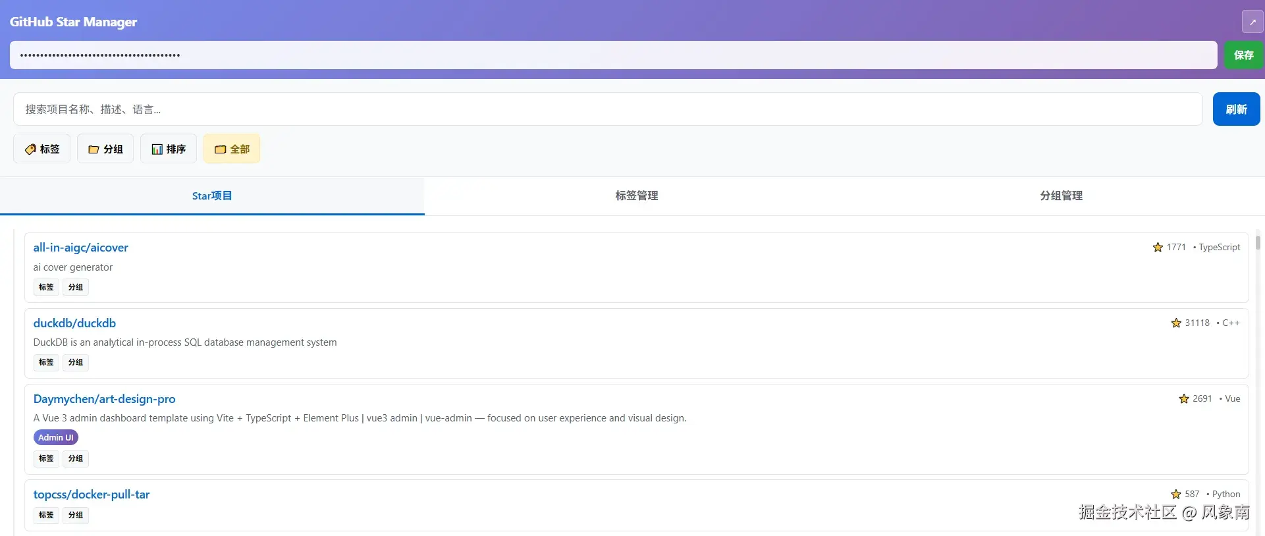
Task: Switch to the 分组管理 tab
Action: click(1062, 196)
